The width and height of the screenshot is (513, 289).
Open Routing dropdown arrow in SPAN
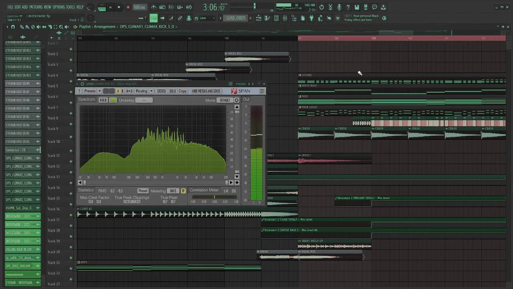click(151, 91)
